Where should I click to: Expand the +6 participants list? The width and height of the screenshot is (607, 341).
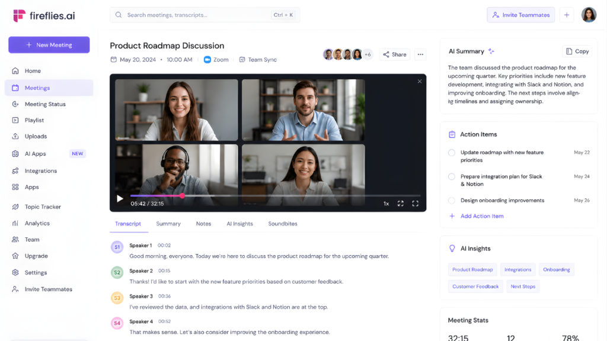368,54
